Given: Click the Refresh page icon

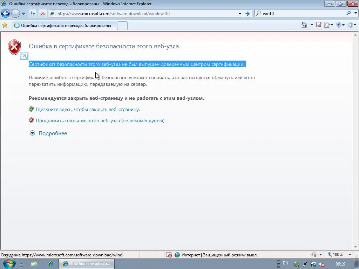Looking at the screenshot, I should click(x=33, y=14).
